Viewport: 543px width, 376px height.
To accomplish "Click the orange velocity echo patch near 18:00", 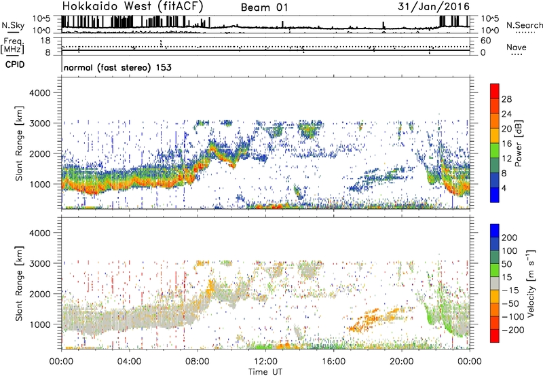I will pyautogui.click(x=372, y=319).
